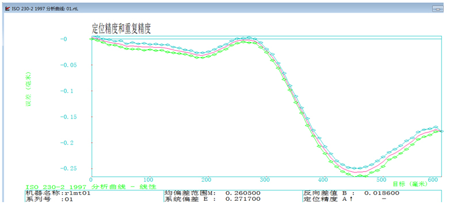The image size is (450, 210).
Task: Click the x-axis tick label '100'
Action: 148,180
